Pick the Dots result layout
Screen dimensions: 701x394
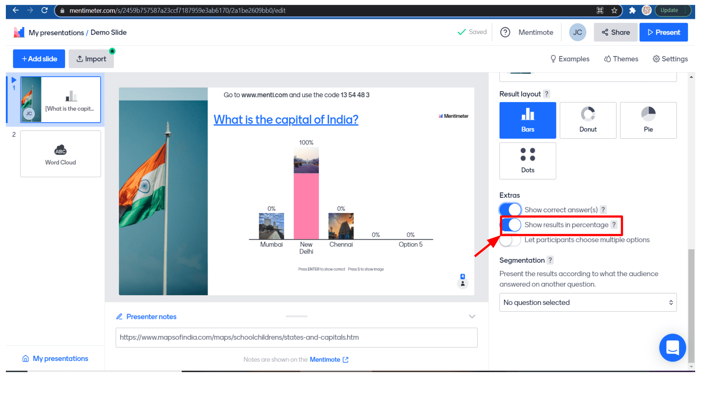click(x=527, y=161)
